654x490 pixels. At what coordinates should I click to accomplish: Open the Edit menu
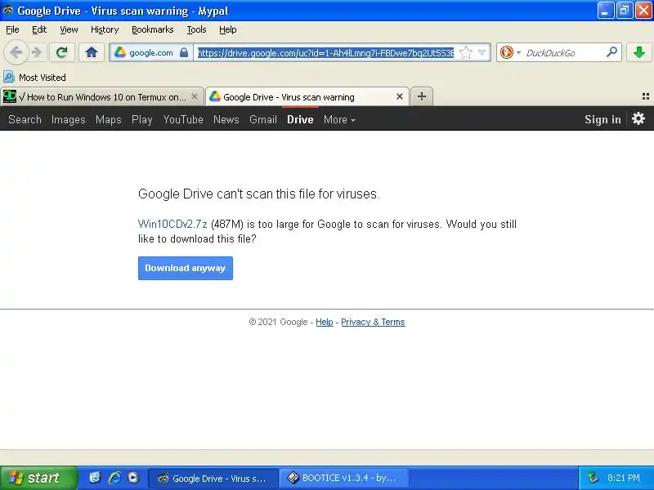click(x=39, y=29)
